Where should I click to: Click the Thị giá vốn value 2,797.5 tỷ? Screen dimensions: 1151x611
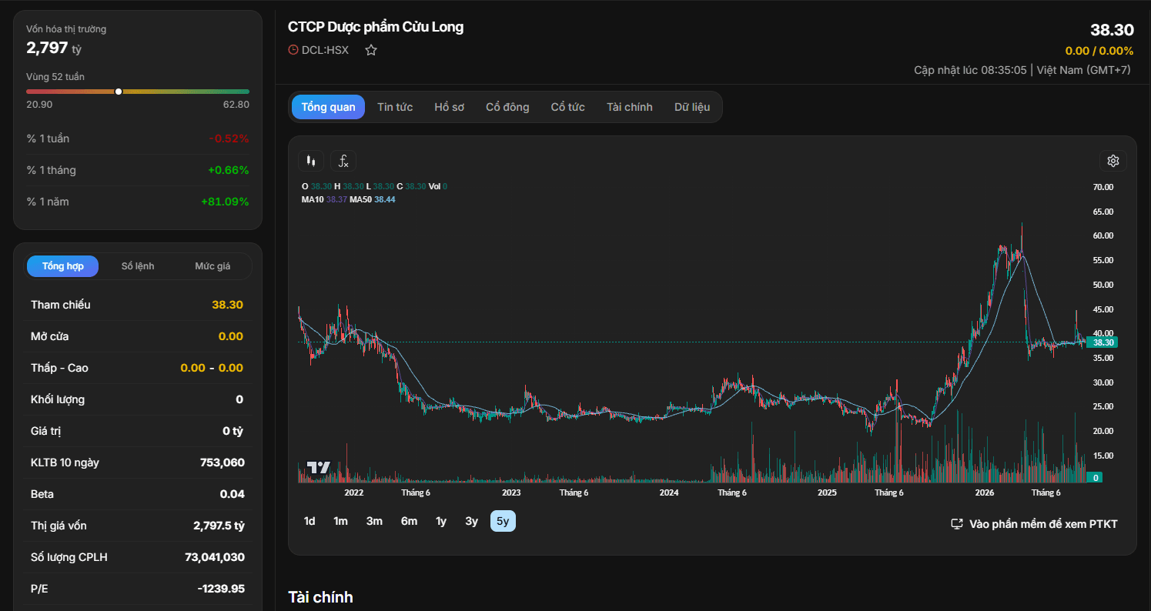(219, 526)
